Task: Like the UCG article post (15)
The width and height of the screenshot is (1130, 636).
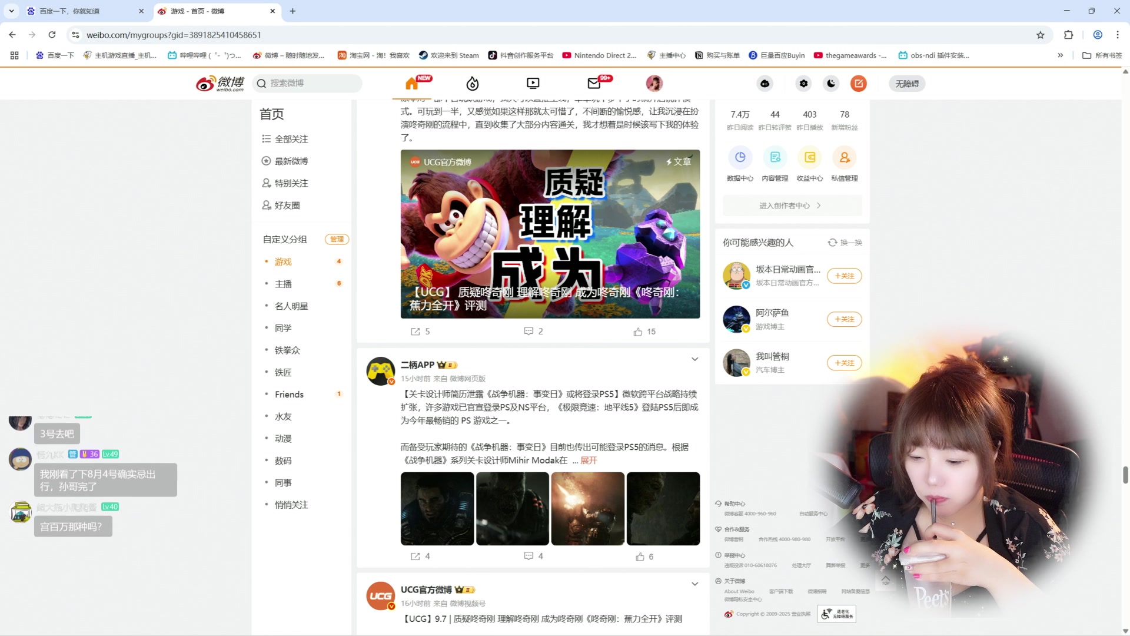Action: click(x=644, y=332)
